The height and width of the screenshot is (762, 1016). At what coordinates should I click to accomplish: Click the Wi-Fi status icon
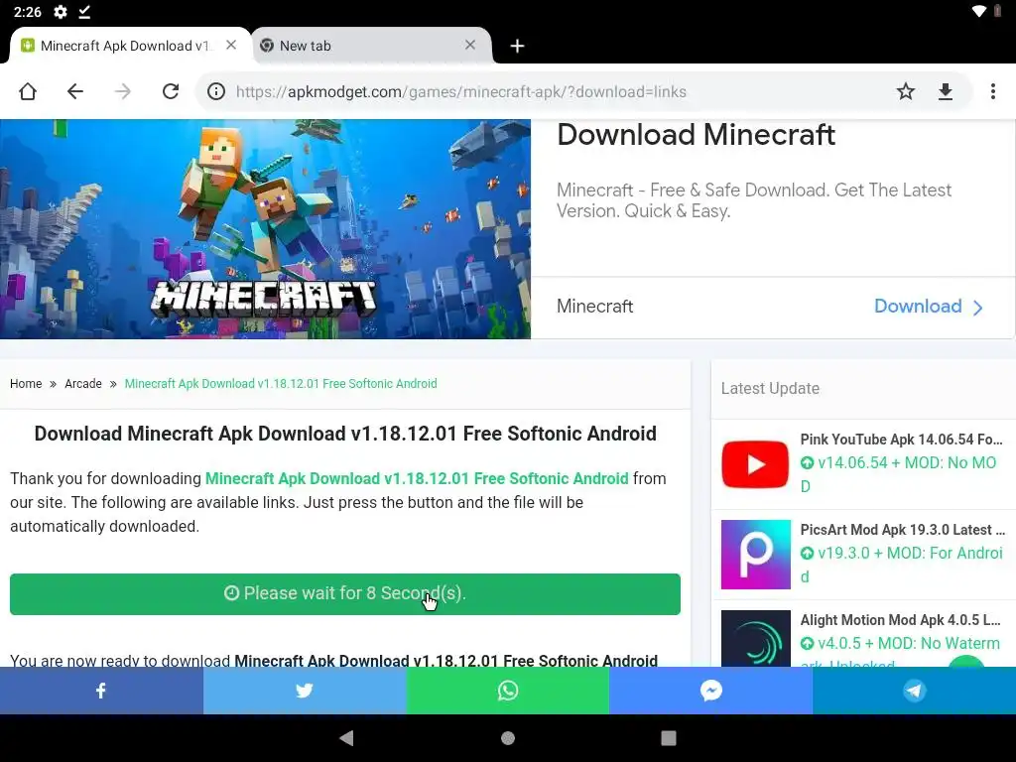tap(978, 11)
